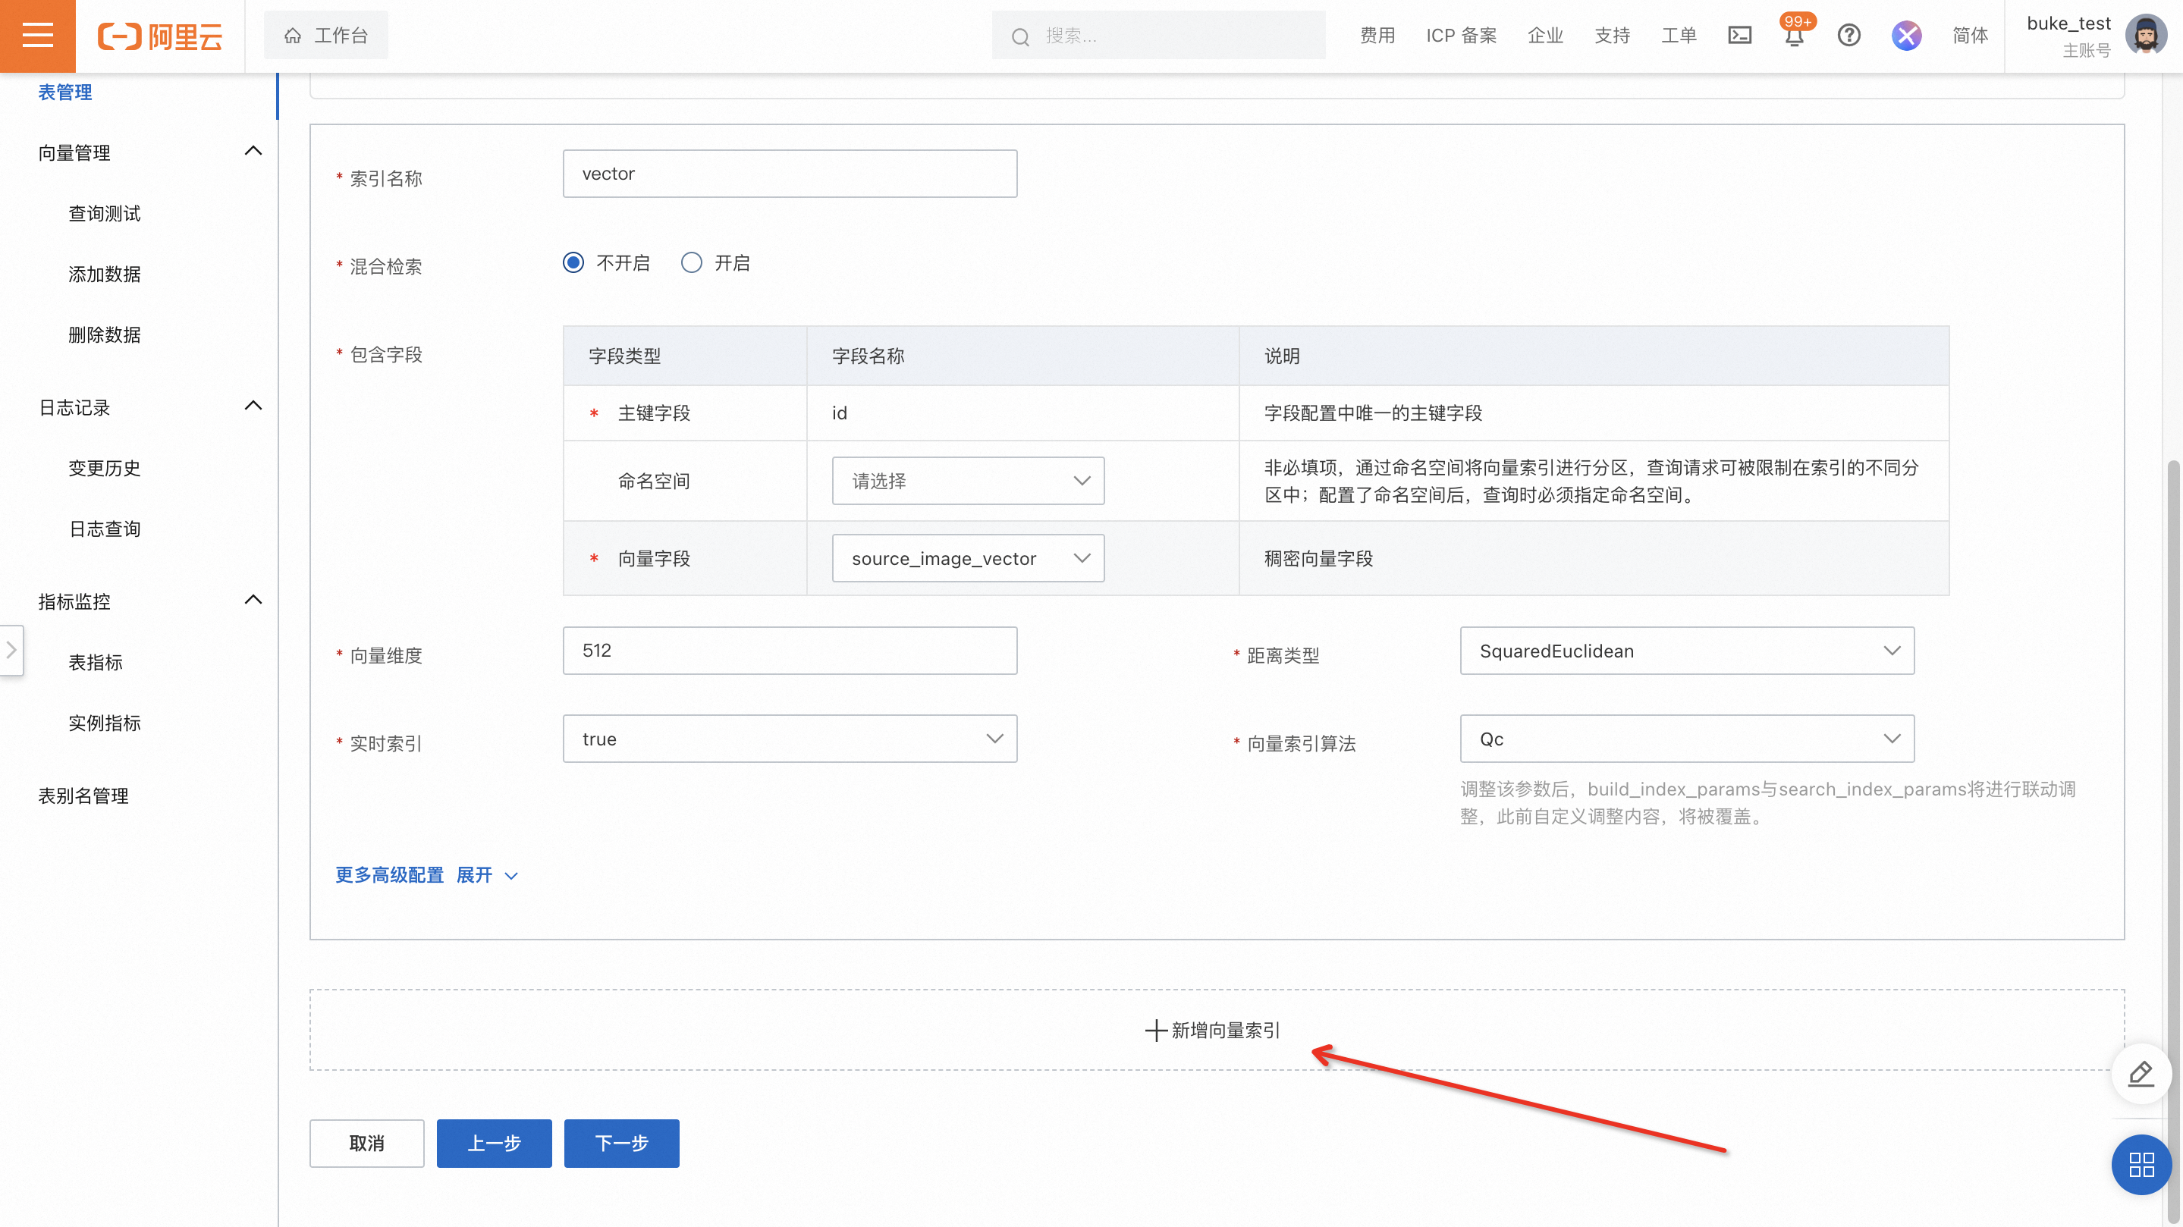Select 不开启 for hybrid search
The height and width of the screenshot is (1227, 2183).
(573, 262)
